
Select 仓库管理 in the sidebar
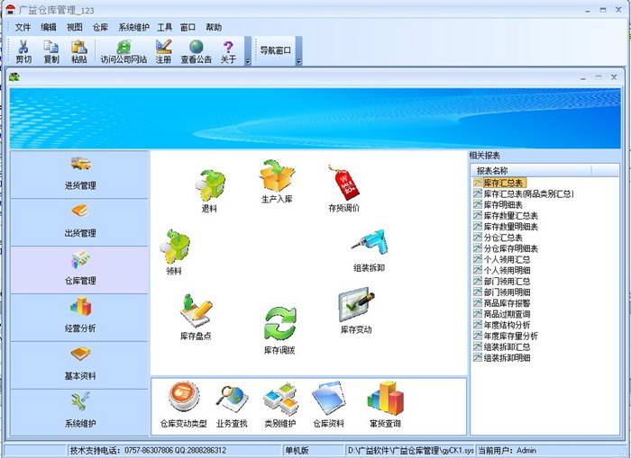pyautogui.click(x=80, y=270)
